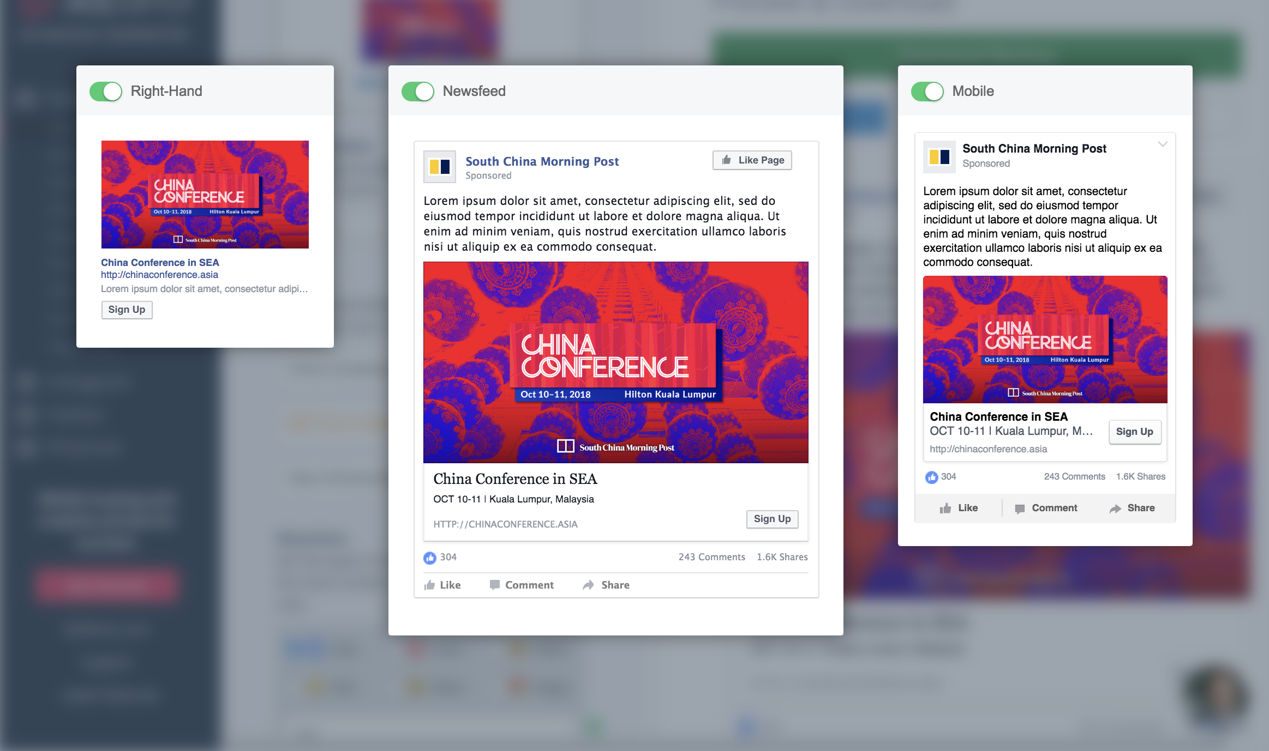Click the Share arrow icon in Mobile
Image resolution: width=1269 pixels, height=751 pixels.
coord(1115,508)
